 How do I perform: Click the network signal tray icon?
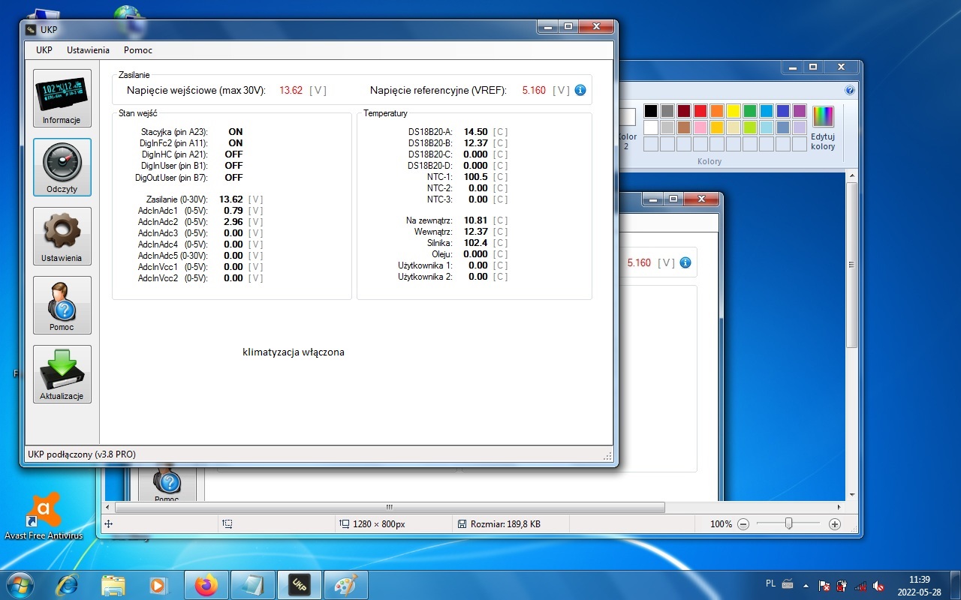tap(860, 585)
